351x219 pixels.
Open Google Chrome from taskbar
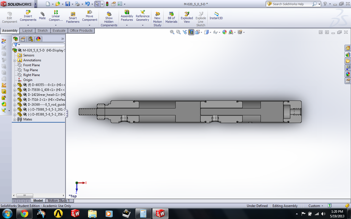click(x=24, y=214)
